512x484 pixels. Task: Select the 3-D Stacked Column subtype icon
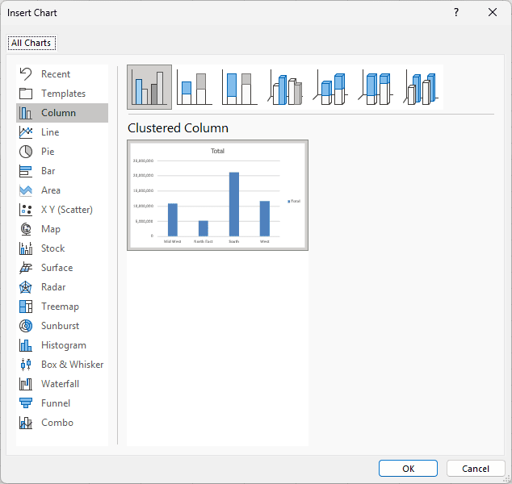(x=330, y=87)
